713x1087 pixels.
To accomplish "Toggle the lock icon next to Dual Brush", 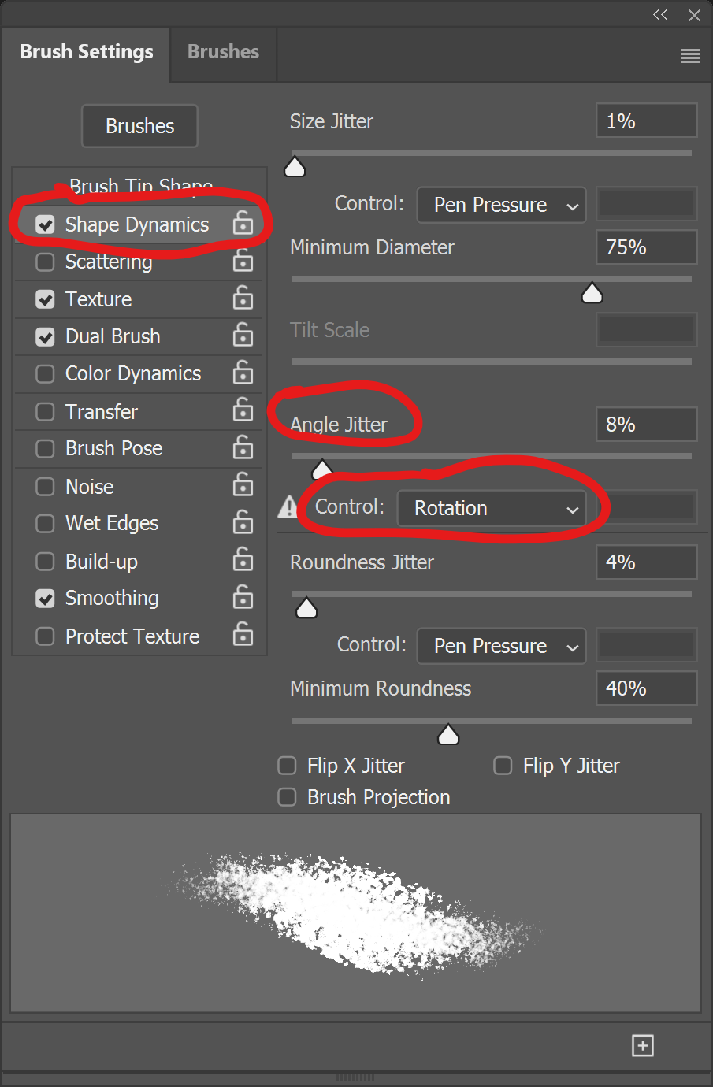I will [x=243, y=336].
